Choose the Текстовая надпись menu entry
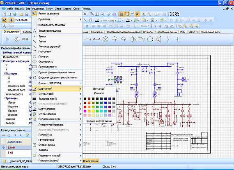Screen dimensions: 234x170 click(57, 31)
